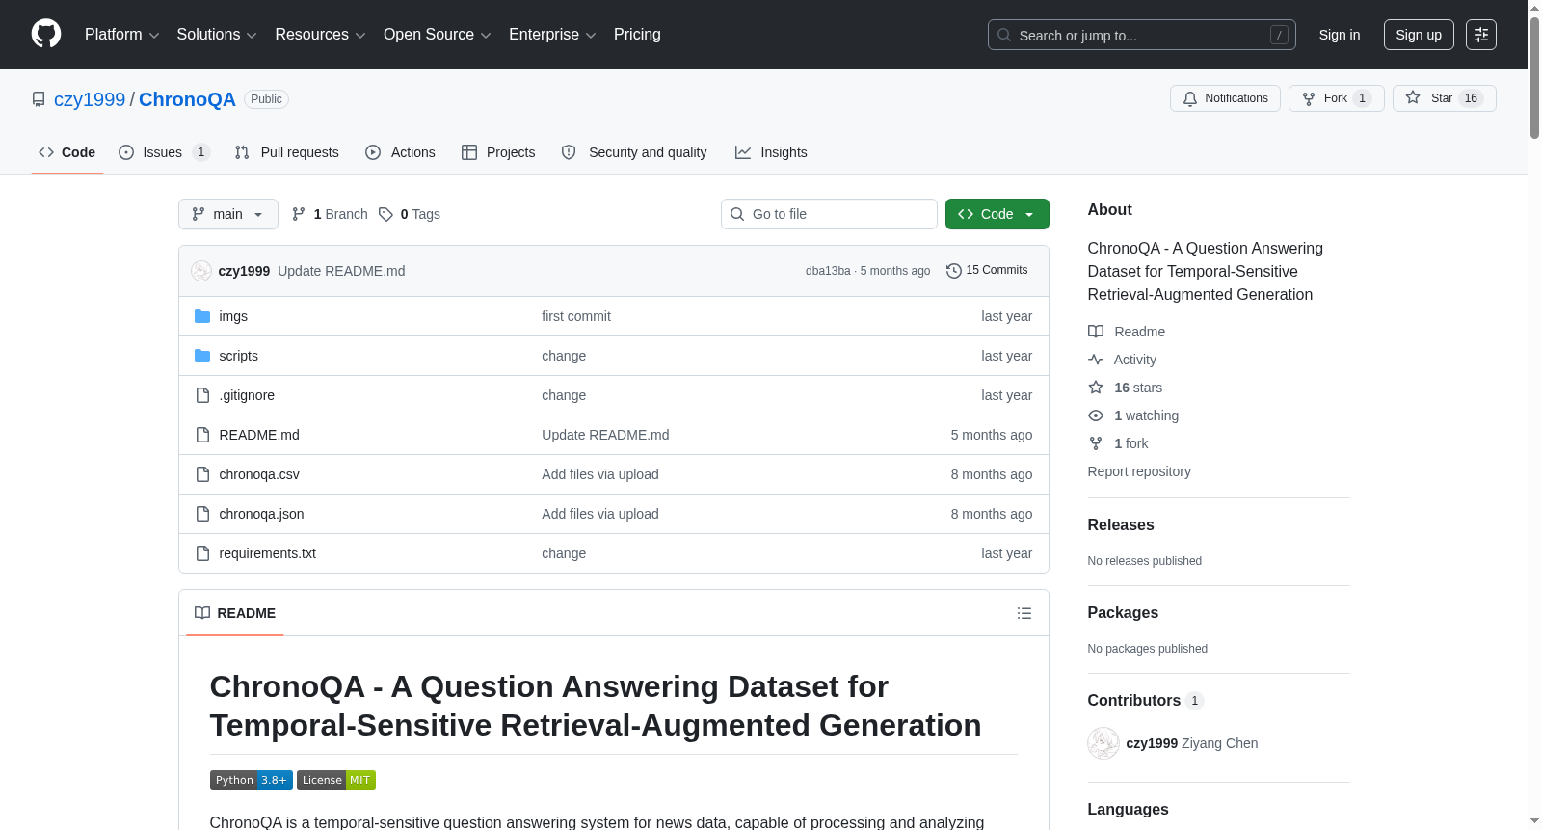The width and height of the screenshot is (1542, 830).
Task: Click the book icon beside Readme link
Action: click(1096, 332)
